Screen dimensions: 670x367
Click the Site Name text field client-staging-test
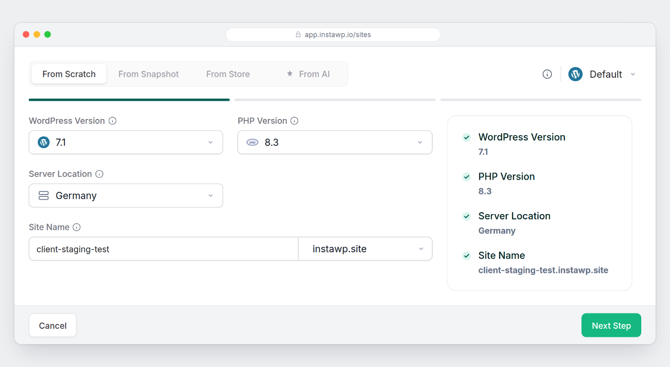[x=164, y=249]
